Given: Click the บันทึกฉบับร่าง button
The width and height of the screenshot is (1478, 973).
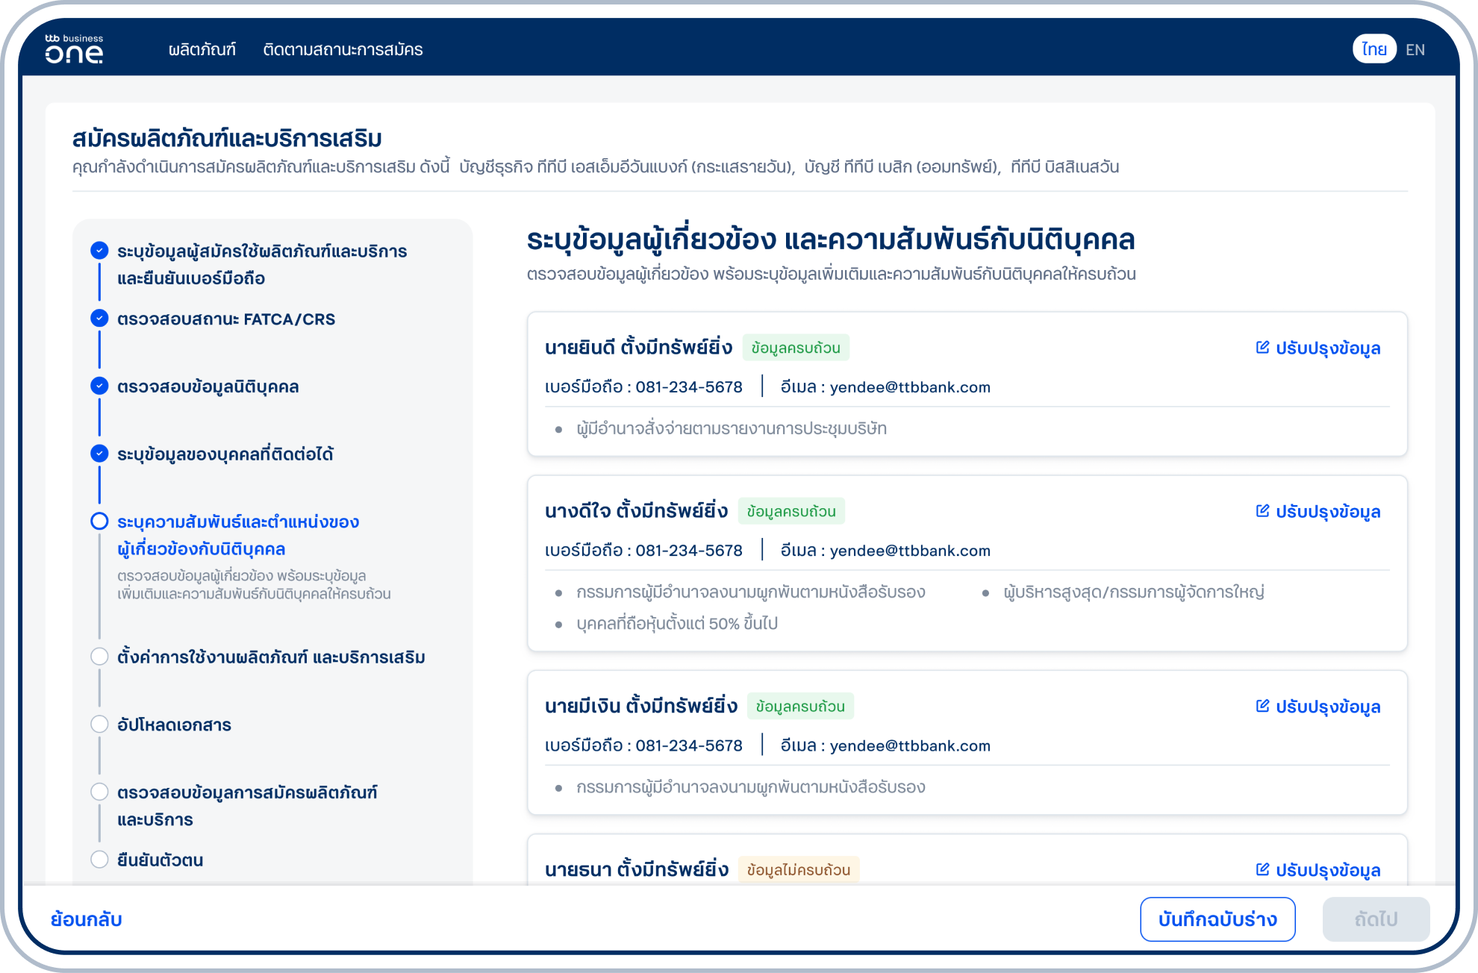Looking at the screenshot, I should pos(1217,919).
